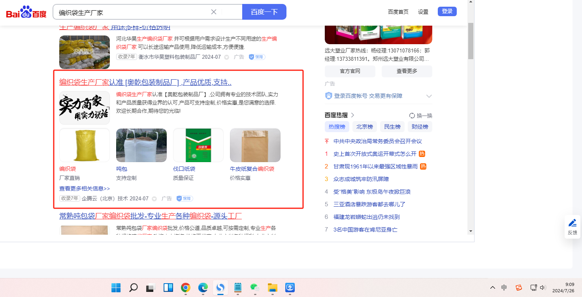Click the 保障 badge on the 企腾云 result
This screenshot has width=582, height=297.
[185, 198]
